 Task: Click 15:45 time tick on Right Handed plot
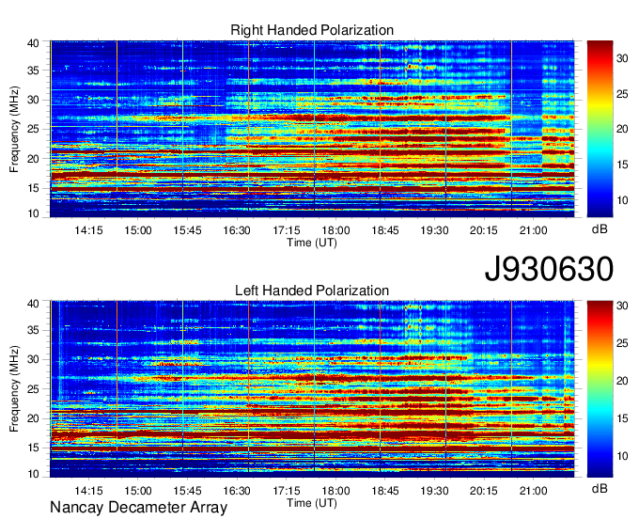(187, 230)
